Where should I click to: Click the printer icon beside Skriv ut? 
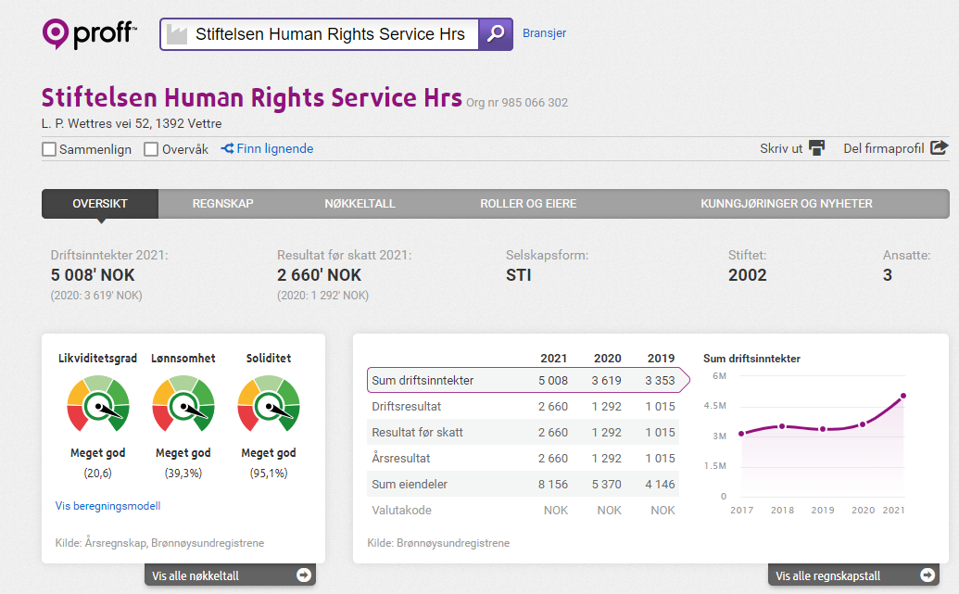coord(816,148)
